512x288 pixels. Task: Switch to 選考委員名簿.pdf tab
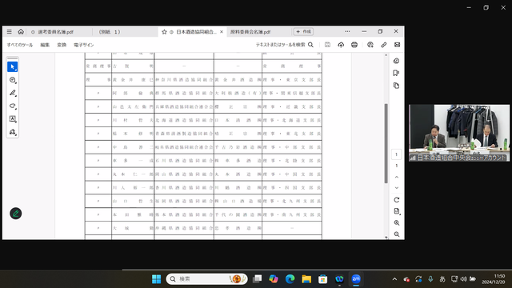tap(55, 32)
